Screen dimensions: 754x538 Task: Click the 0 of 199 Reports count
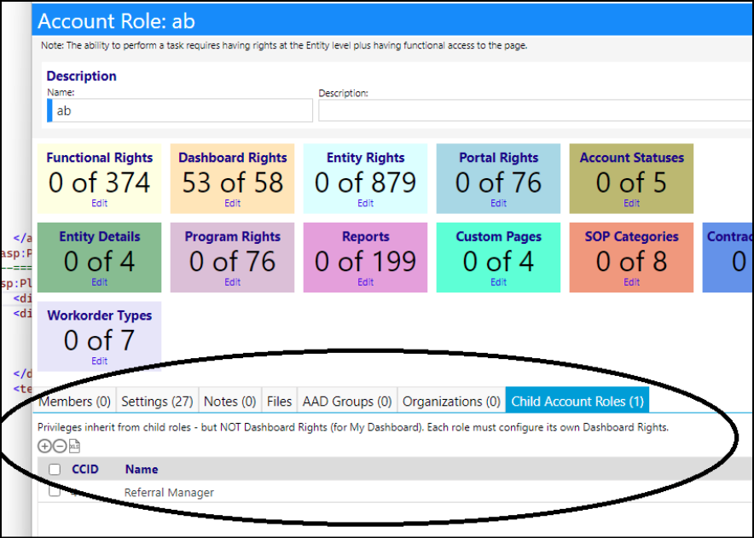(365, 262)
